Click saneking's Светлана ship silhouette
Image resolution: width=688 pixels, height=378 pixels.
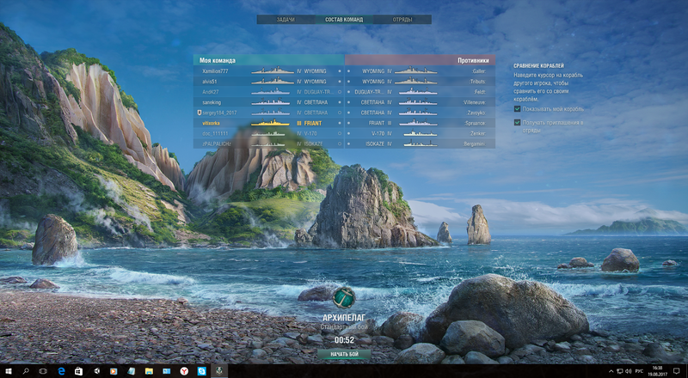[270, 102]
